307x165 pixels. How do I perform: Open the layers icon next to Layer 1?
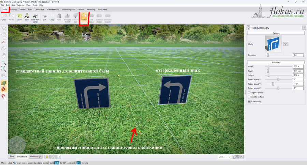[x=235, y=157]
